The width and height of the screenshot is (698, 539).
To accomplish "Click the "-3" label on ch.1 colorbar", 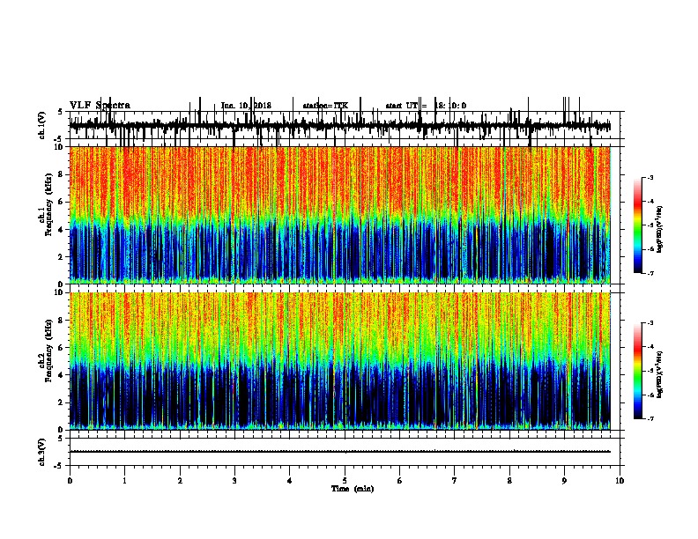I will click(650, 177).
